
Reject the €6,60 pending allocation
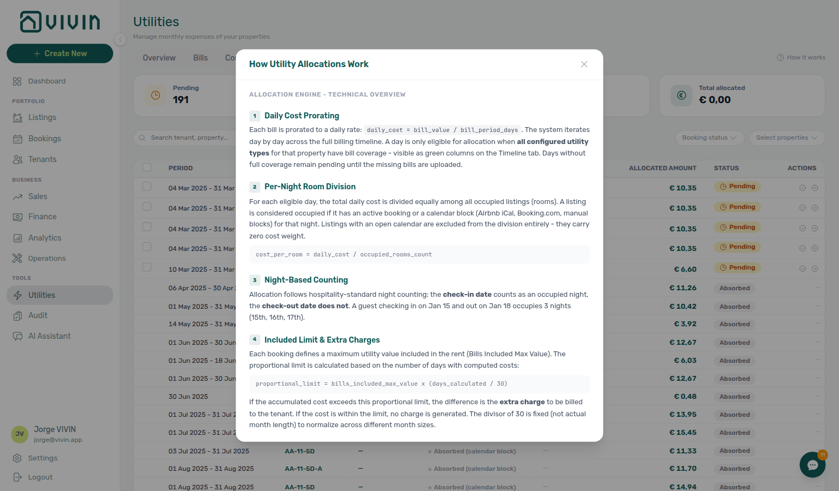pyautogui.click(x=814, y=269)
